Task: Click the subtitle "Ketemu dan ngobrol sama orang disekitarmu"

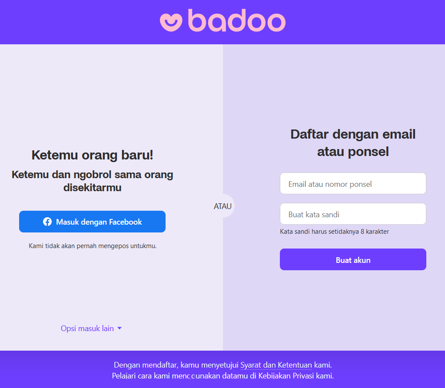Action: [92, 181]
